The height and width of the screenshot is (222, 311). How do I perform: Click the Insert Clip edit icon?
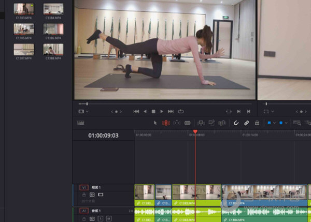pos(201,123)
